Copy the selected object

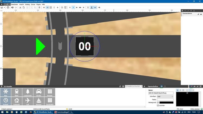pyautogui.click(x=24, y=8)
